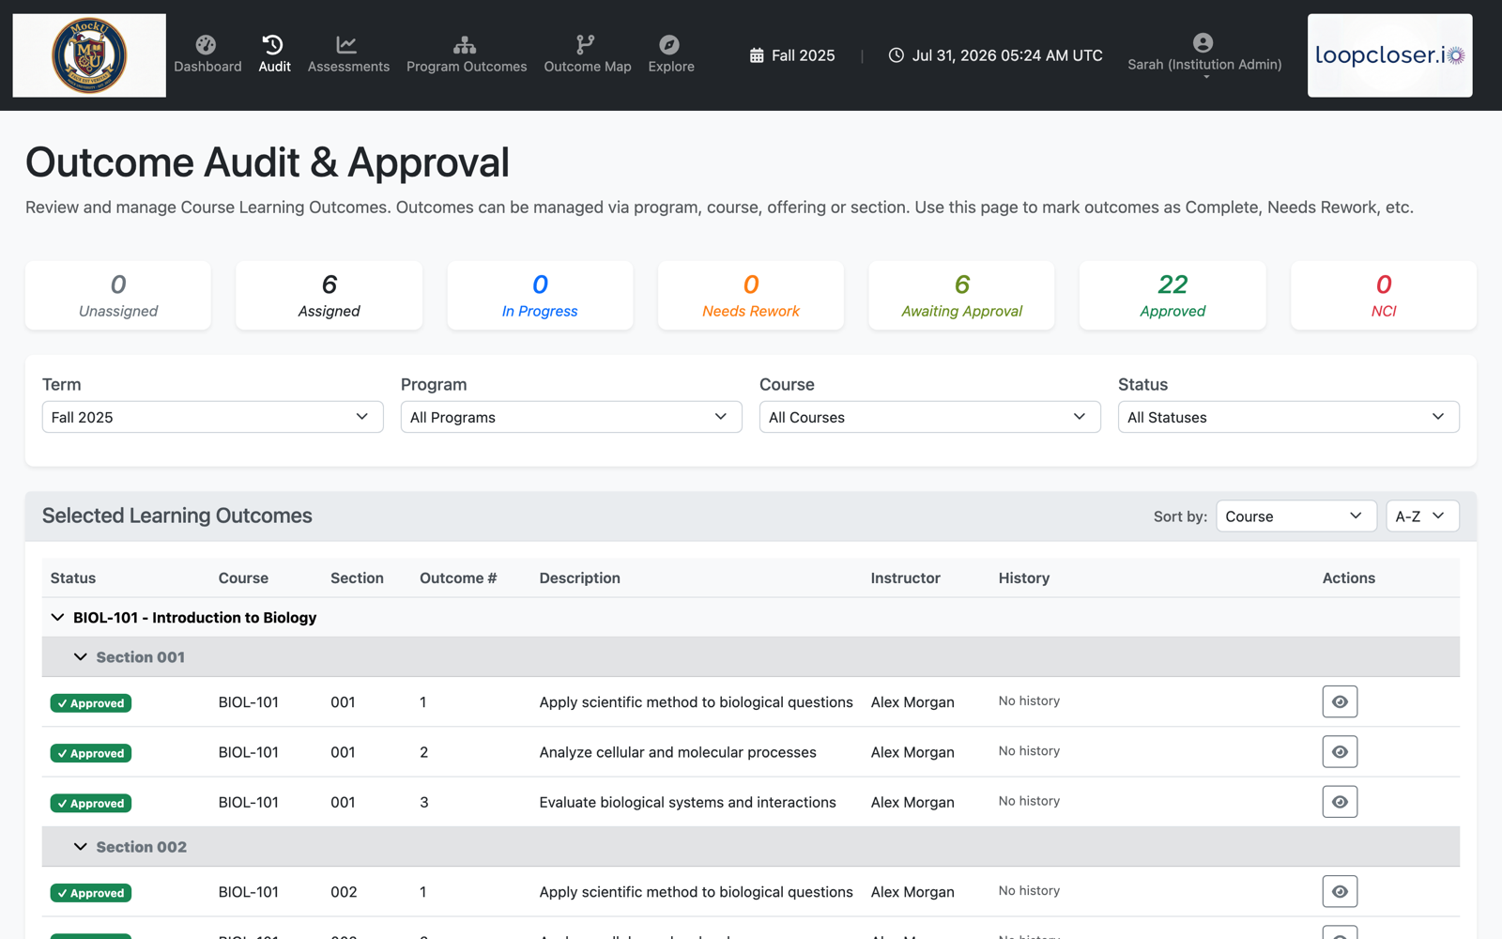
Task: Open the Program dropdown showing All Programs
Action: coord(572,417)
